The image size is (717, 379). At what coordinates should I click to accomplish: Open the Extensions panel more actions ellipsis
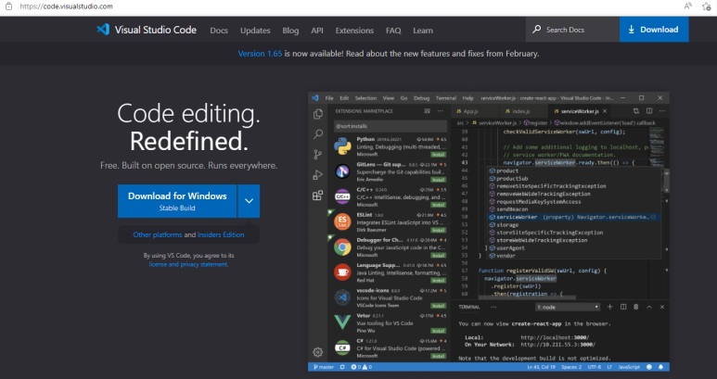tap(440, 111)
